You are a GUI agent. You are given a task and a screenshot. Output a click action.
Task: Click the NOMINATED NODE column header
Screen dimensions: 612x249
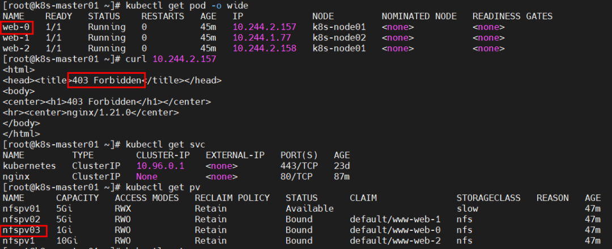(419, 16)
